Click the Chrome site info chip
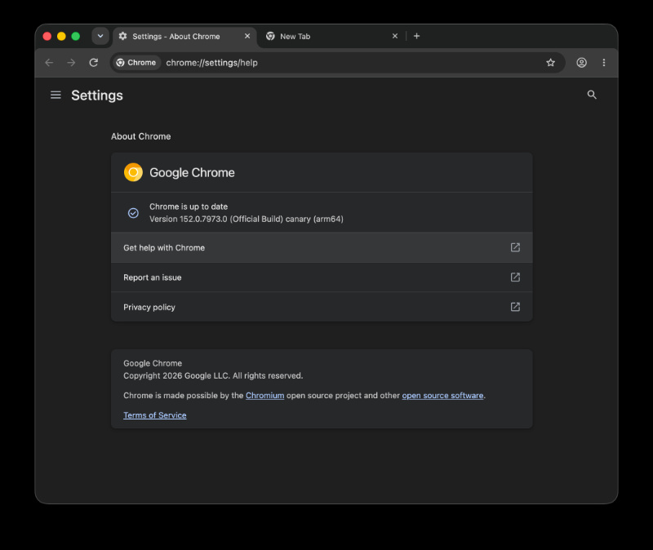The image size is (653, 550). click(x=136, y=63)
